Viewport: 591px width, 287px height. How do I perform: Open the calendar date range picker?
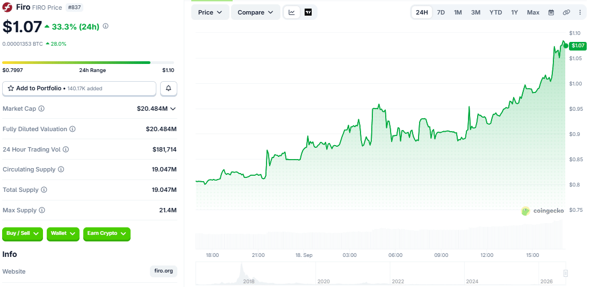[551, 12]
